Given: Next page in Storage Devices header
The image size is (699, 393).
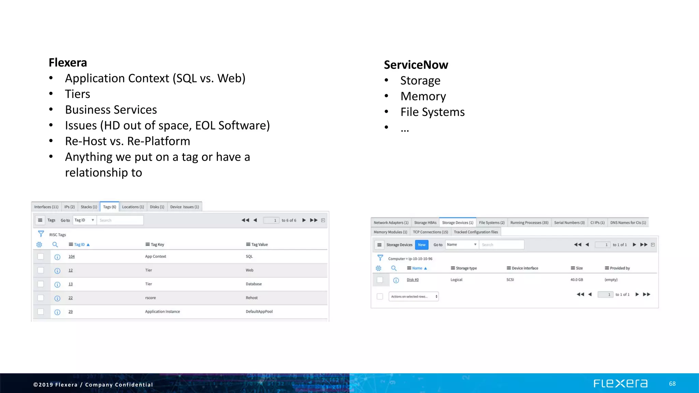Looking at the screenshot, I should click(x=634, y=245).
